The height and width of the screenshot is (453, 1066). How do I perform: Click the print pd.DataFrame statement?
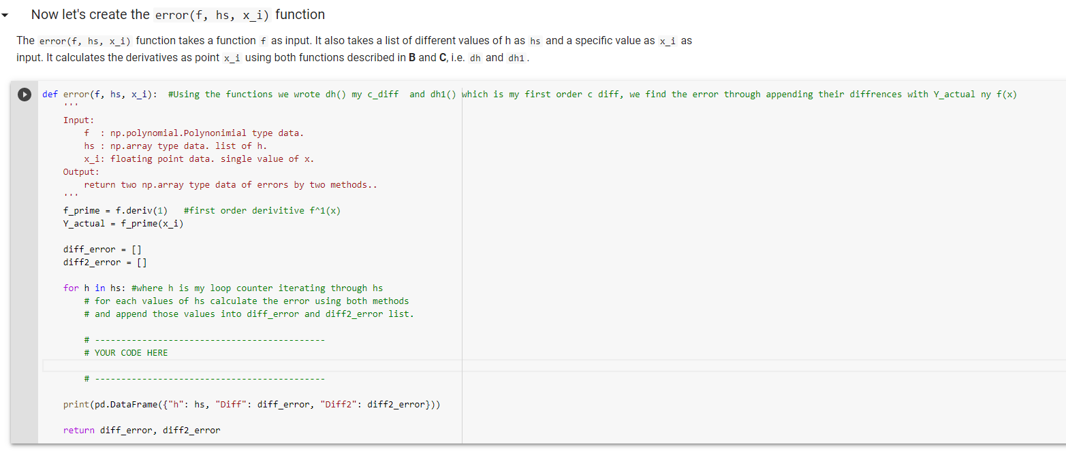coord(252,404)
